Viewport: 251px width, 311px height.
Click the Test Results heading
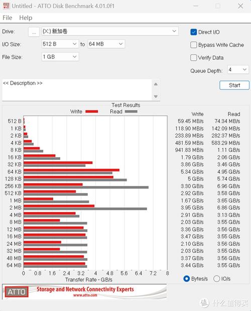125,105
